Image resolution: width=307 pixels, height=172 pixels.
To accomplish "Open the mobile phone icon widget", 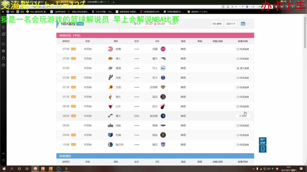I will click(263, 149).
